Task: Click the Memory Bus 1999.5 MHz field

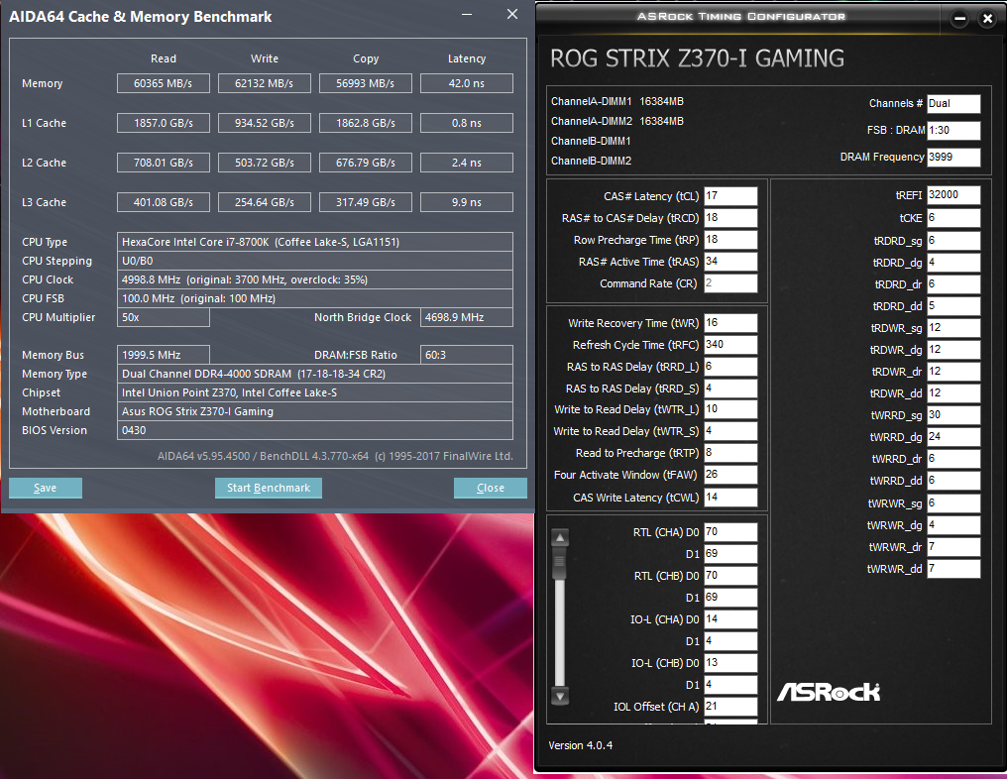Action: 164,355
